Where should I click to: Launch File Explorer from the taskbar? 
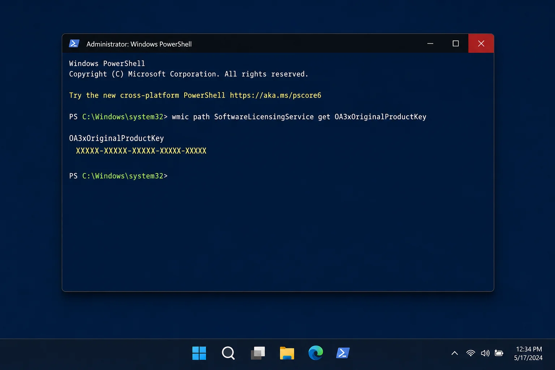click(287, 353)
